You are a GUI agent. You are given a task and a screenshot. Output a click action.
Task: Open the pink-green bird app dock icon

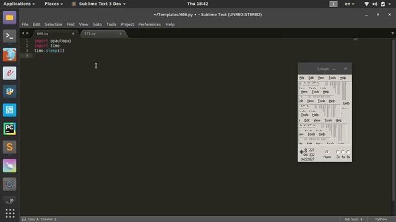pos(10,166)
